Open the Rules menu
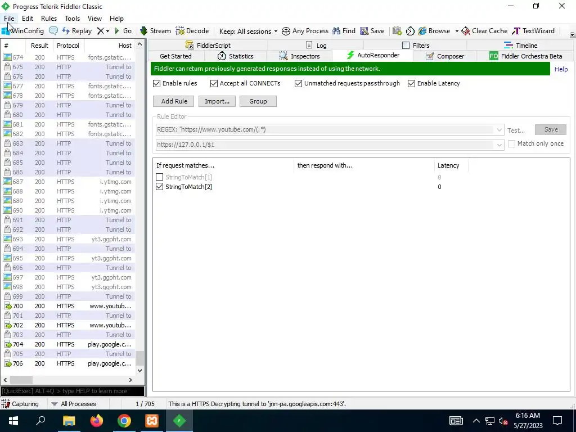The width and height of the screenshot is (576, 432). pos(49,19)
